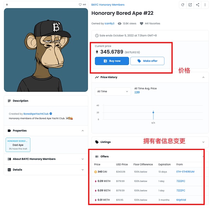Open owner icanfly3 profile link

pos(109,24)
